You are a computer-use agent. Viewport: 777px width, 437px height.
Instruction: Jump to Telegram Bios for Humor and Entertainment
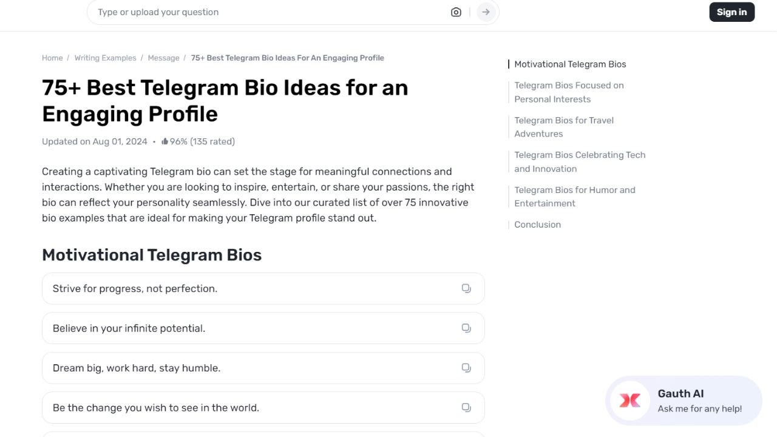tap(575, 196)
